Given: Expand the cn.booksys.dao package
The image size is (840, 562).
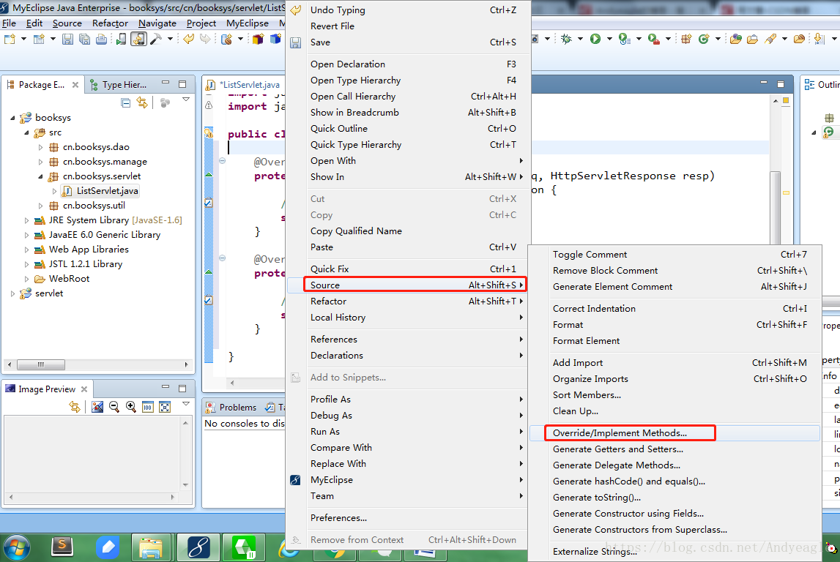Looking at the screenshot, I should point(41,147).
